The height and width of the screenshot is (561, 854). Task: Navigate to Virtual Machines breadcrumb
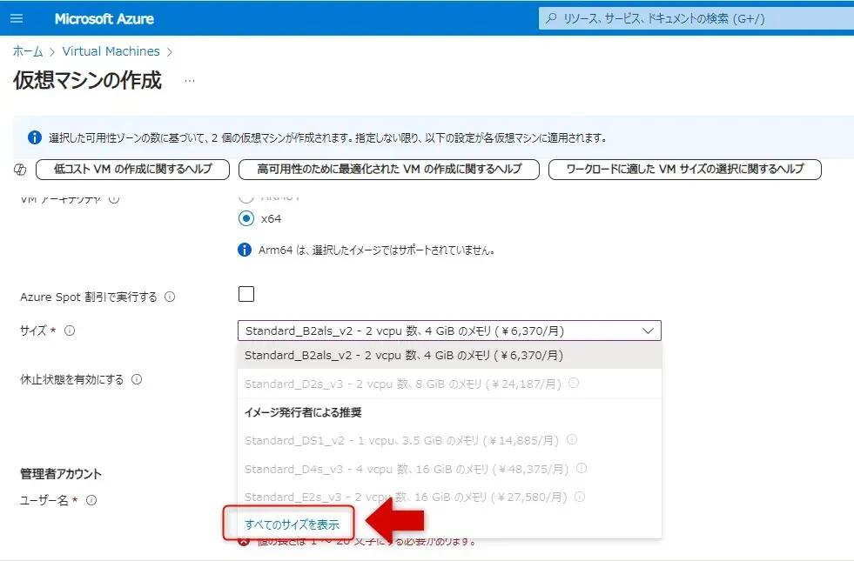(x=111, y=51)
